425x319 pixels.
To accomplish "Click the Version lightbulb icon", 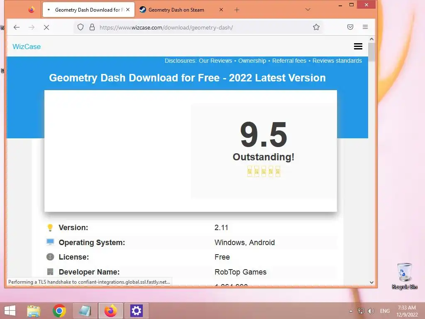I will tap(50, 228).
